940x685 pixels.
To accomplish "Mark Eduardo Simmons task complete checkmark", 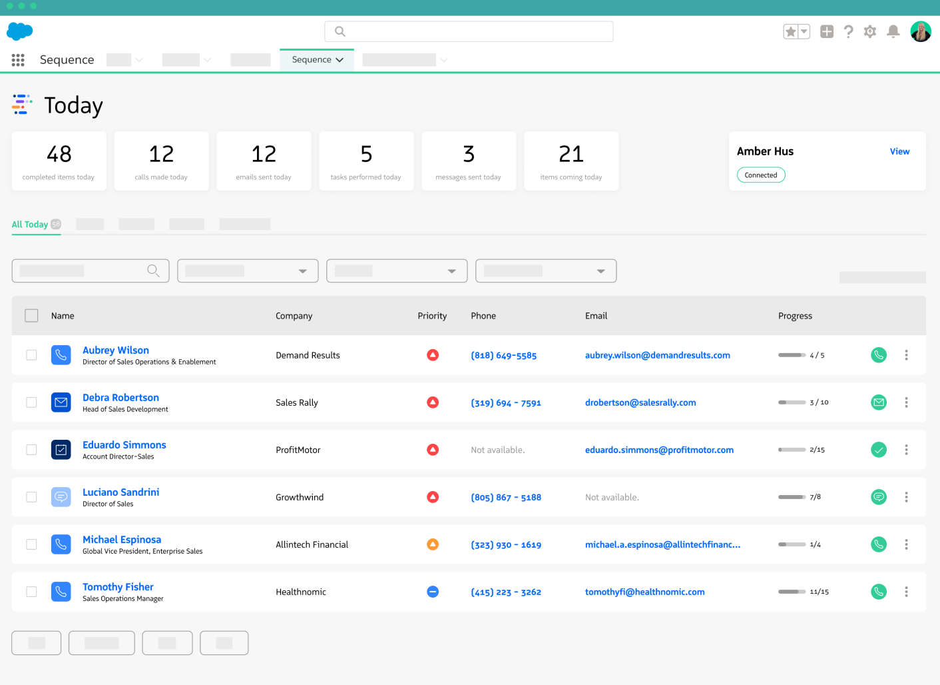I will click(878, 450).
